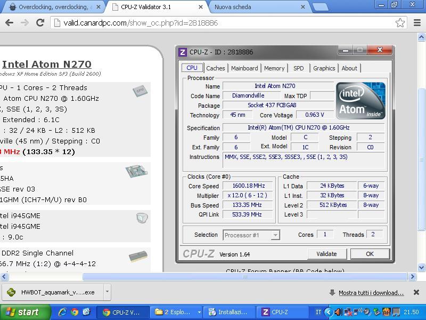Click the browser forward arrow
The image size is (426, 320).
(24, 22)
